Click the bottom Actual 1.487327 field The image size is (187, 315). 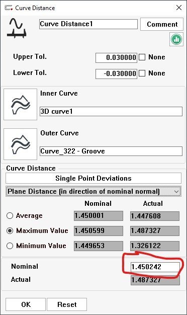pyautogui.click(x=155, y=280)
